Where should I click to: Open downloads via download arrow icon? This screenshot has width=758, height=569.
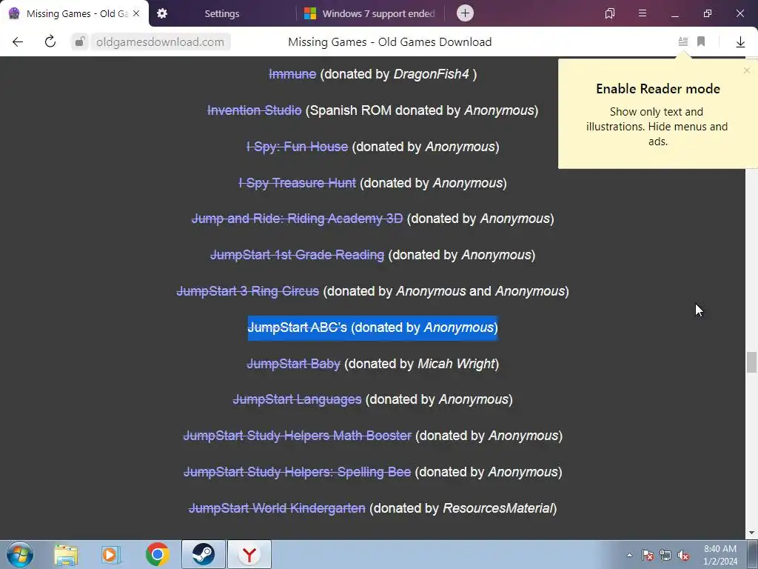click(x=740, y=42)
